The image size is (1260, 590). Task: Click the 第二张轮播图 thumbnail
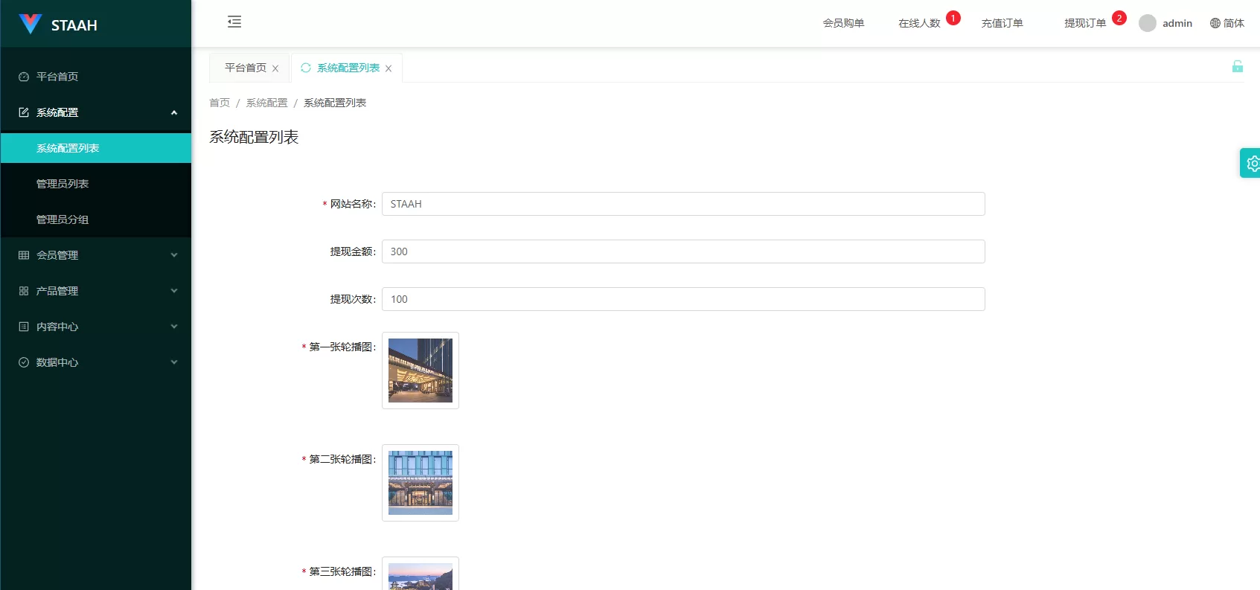420,483
